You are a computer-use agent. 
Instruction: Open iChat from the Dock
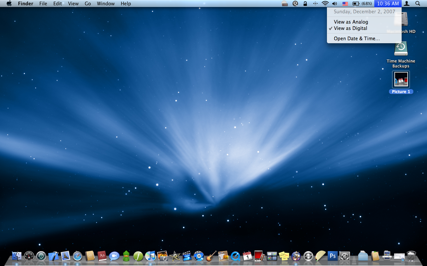pyautogui.click(x=114, y=256)
